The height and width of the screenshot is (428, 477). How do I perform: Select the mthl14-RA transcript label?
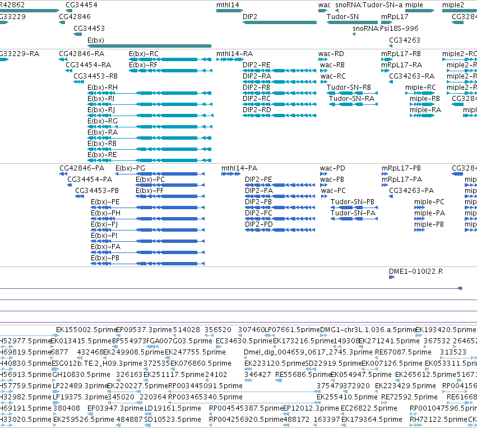coord(234,54)
